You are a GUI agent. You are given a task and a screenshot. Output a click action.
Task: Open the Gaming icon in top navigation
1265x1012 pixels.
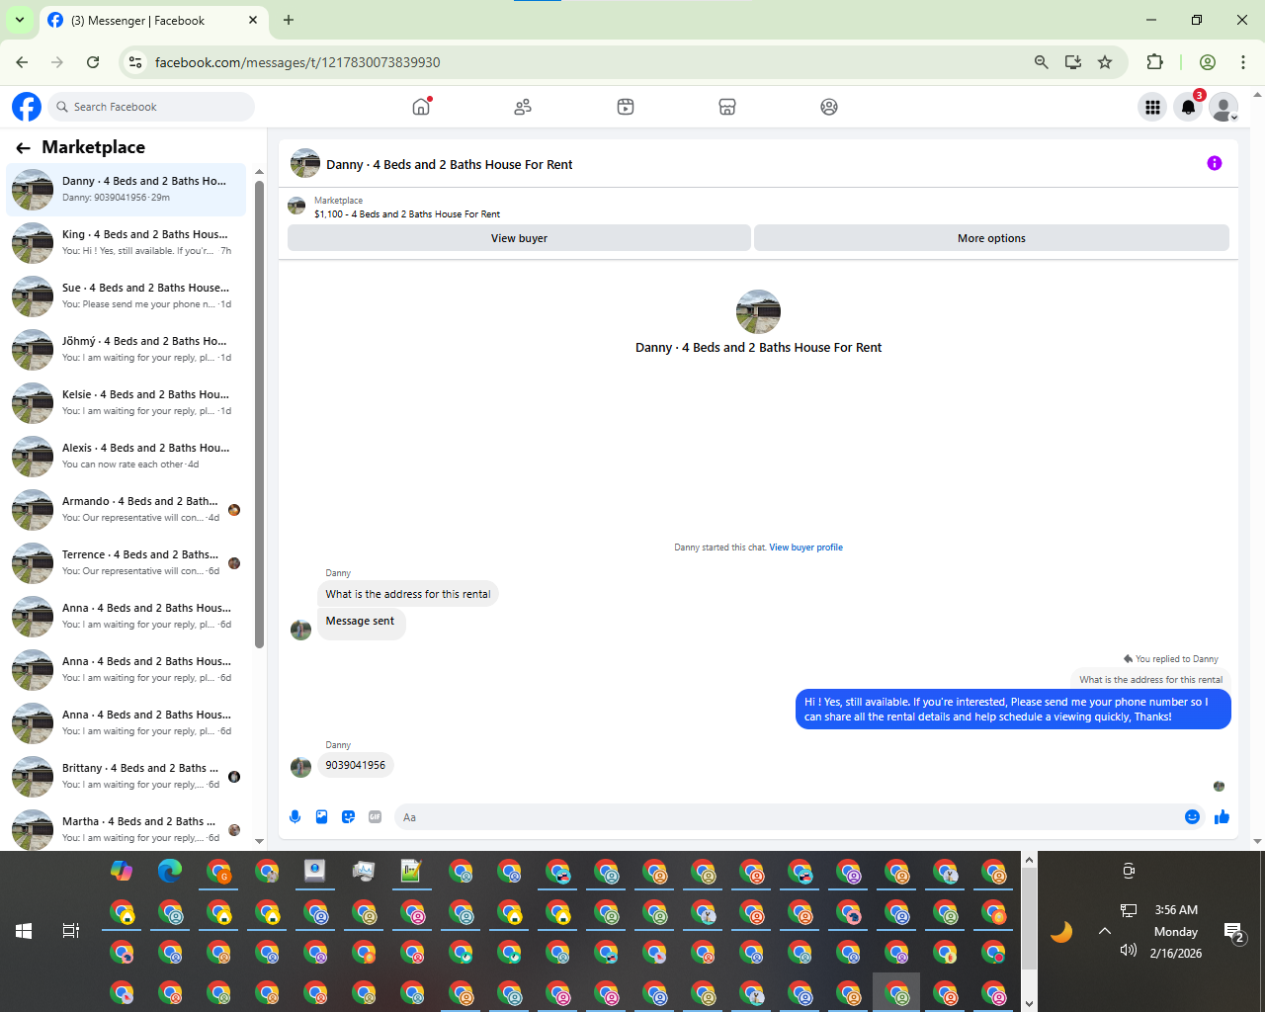click(829, 107)
